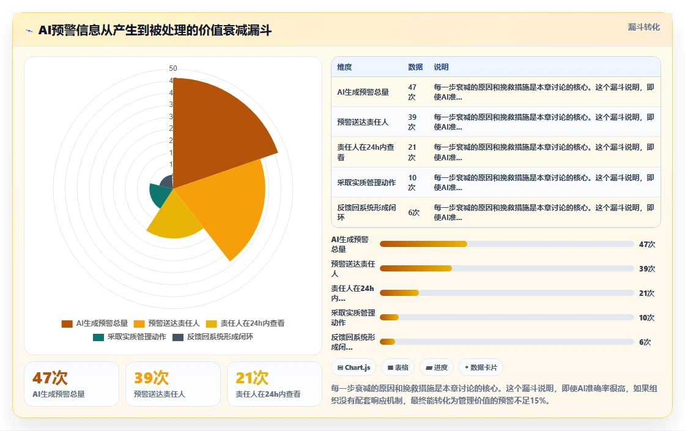The image size is (685, 431).
Task: Toggle the 采取实质管理动作 legend item
Action: click(x=129, y=337)
